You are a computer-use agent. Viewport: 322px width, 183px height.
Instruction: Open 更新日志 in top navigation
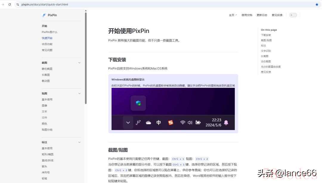[262, 15]
